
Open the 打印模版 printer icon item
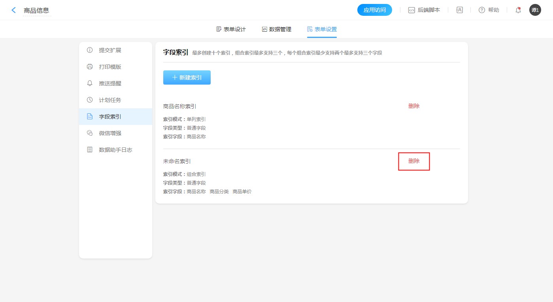coord(90,67)
